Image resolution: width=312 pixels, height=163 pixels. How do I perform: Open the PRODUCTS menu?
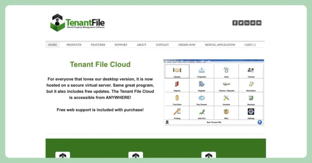pos(74,45)
